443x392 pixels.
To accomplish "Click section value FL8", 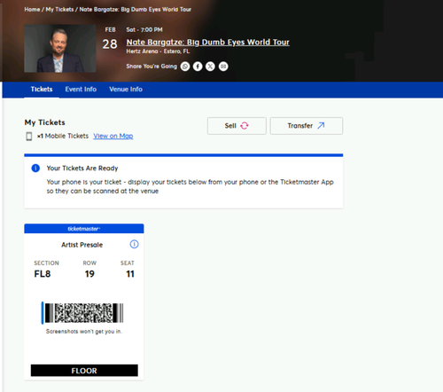I will tap(43, 274).
